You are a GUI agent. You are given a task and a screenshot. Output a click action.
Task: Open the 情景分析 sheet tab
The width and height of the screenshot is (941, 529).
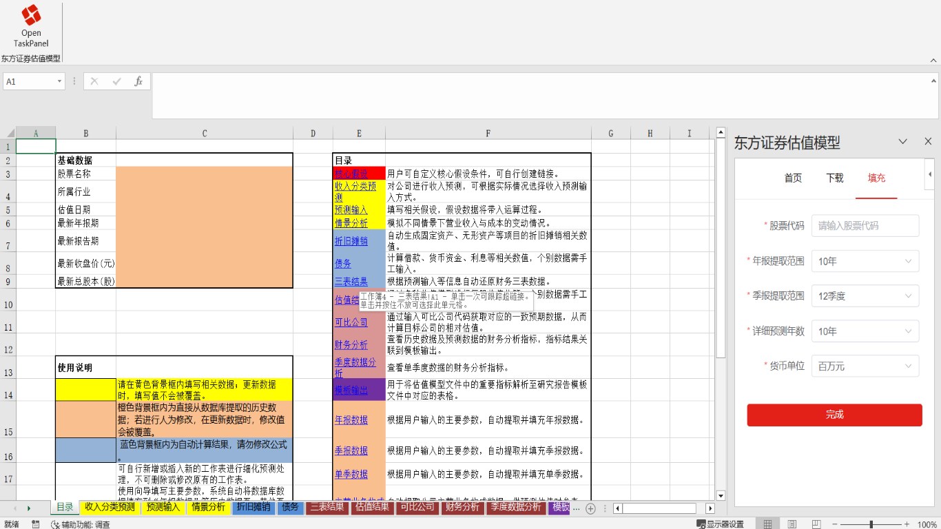pos(208,508)
